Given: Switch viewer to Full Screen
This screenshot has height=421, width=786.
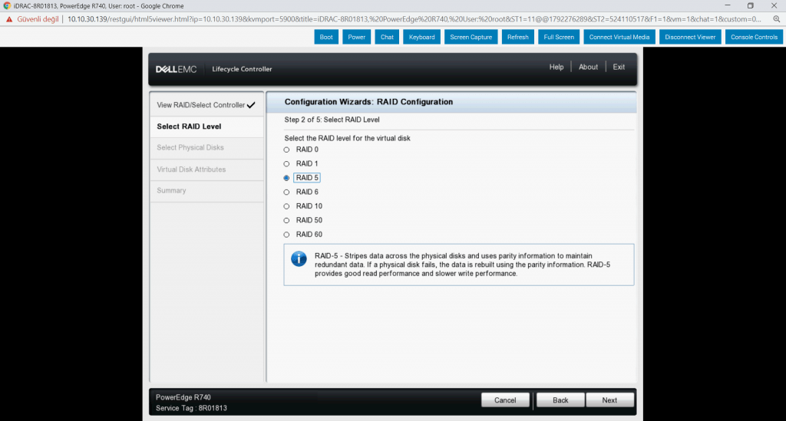Looking at the screenshot, I should (558, 37).
